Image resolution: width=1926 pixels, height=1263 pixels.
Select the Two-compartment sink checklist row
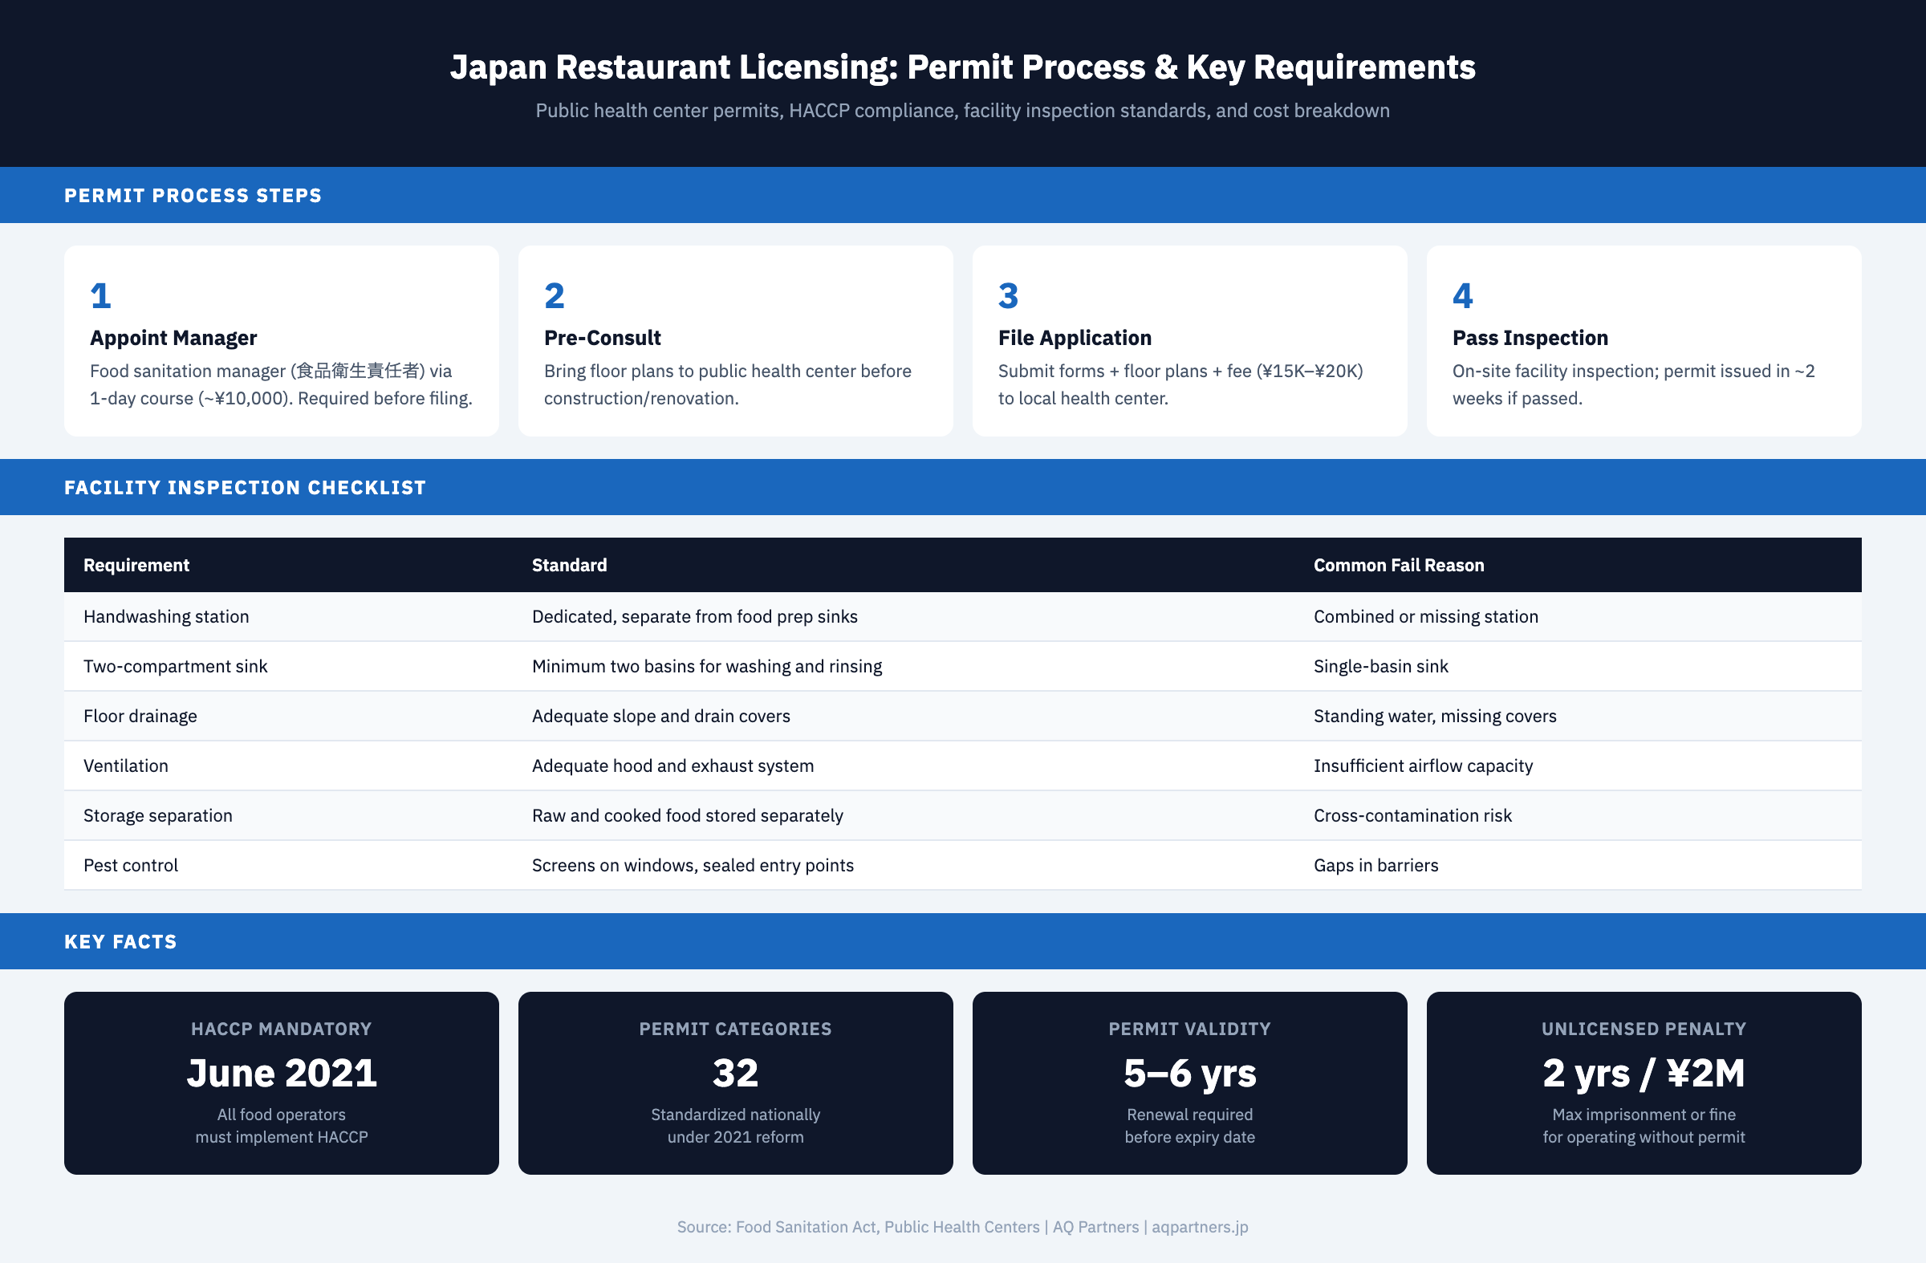[963, 666]
